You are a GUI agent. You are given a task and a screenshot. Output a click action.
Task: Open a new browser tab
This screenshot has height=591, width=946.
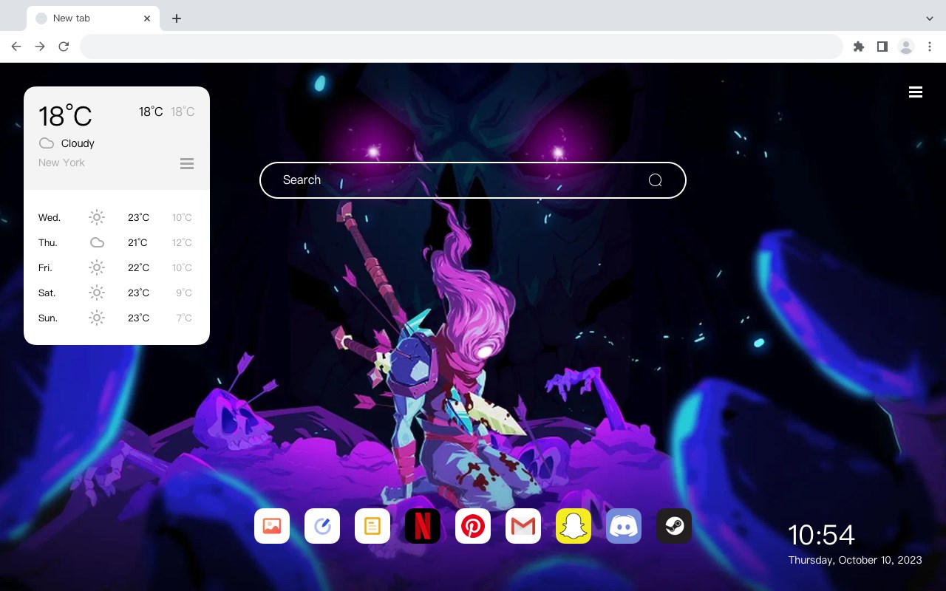coord(176,18)
